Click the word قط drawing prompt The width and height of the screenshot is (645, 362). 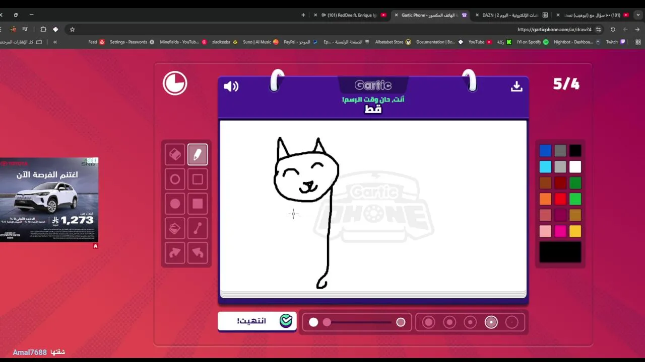click(373, 109)
